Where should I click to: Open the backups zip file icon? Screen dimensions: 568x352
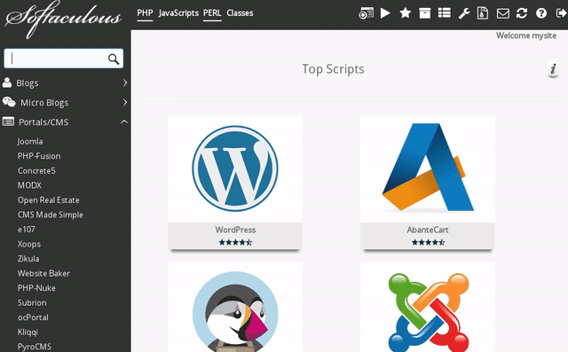[483, 13]
